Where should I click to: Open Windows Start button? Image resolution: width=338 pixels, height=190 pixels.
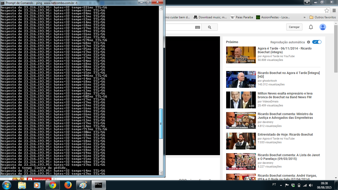(7, 185)
